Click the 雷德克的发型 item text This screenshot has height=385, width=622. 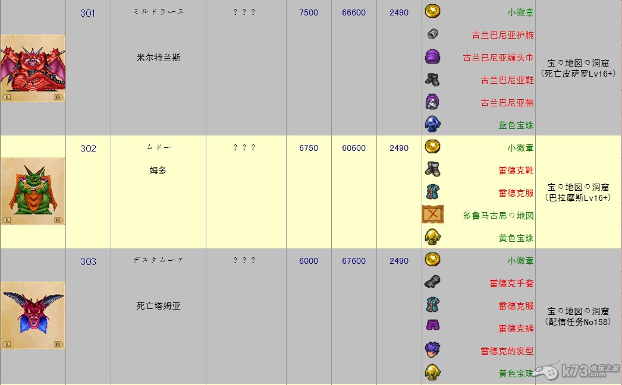pyautogui.click(x=507, y=351)
